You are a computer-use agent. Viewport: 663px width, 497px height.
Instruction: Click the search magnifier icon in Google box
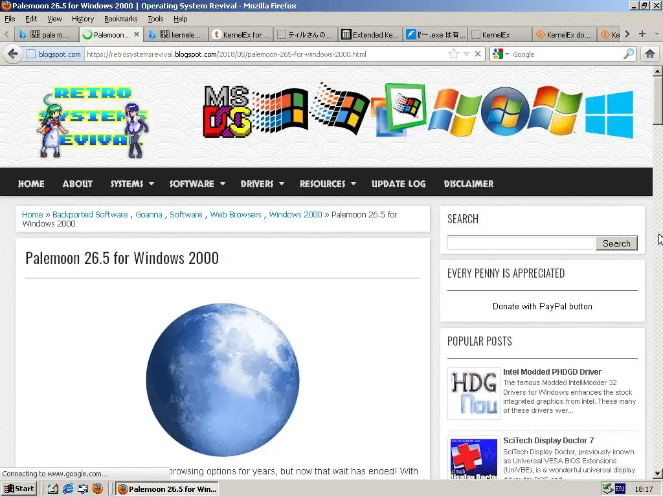(629, 54)
